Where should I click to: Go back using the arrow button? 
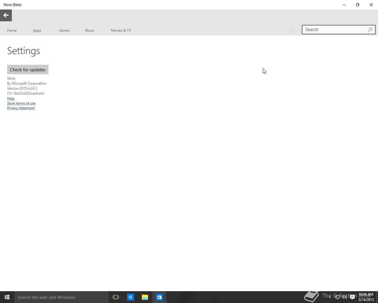click(6, 15)
